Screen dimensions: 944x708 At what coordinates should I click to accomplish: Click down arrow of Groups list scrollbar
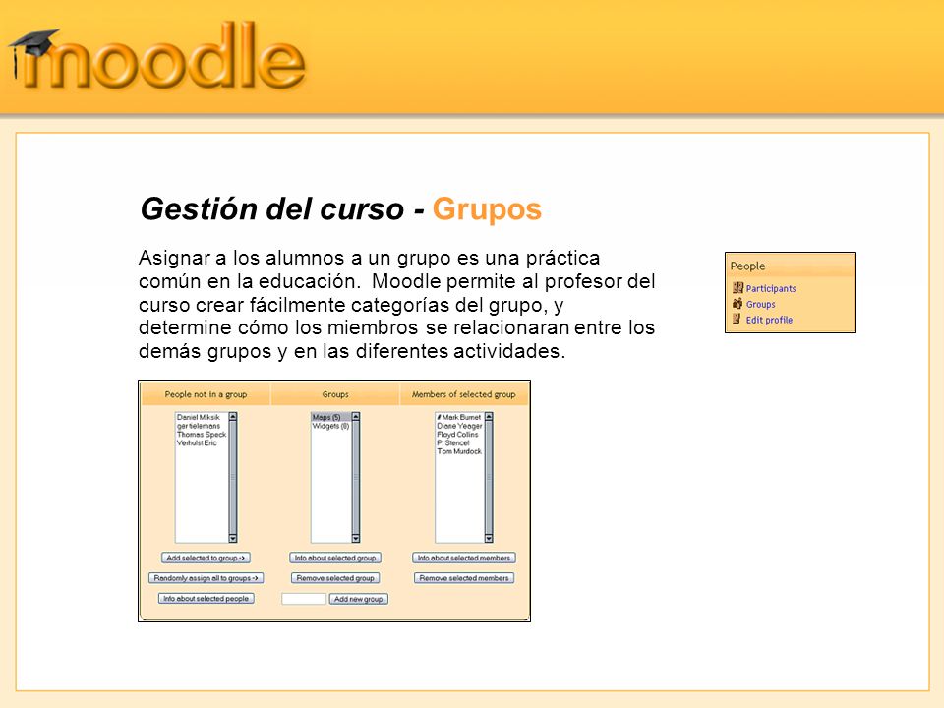click(356, 538)
